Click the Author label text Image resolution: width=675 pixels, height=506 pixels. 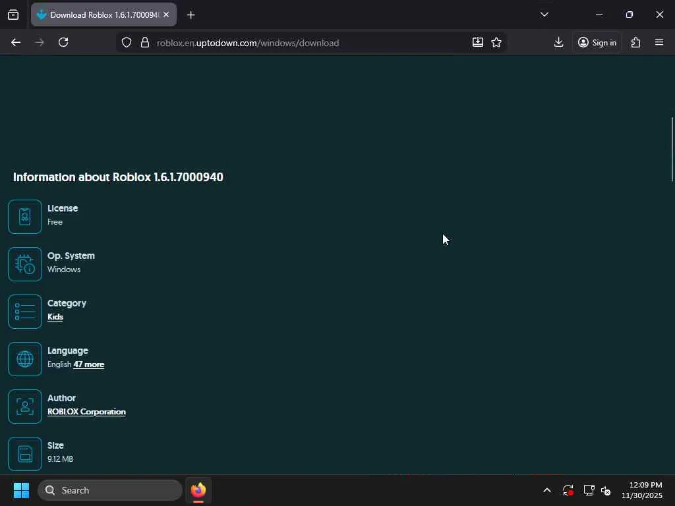(x=61, y=398)
